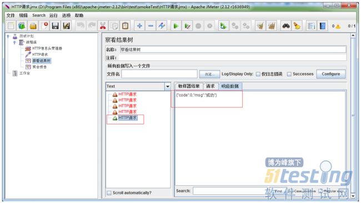361x203 pixels.
Task: Open the 运行 menu
Action: [x=53, y=15]
